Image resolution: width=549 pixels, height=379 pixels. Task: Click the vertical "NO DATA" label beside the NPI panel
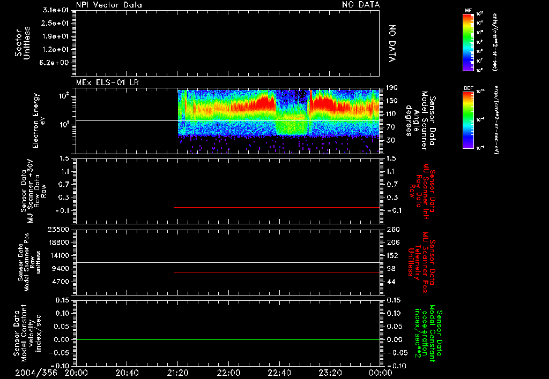392,43
